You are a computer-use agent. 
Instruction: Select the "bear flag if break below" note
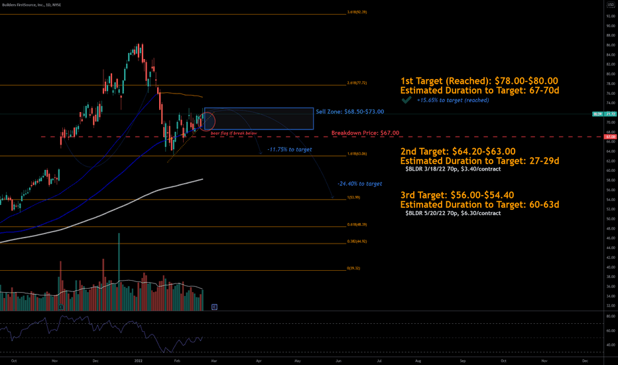click(x=233, y=133)
